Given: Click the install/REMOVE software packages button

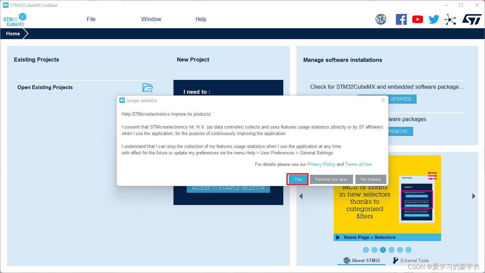Looking at the screenshot, I should [x=400, y=131].
